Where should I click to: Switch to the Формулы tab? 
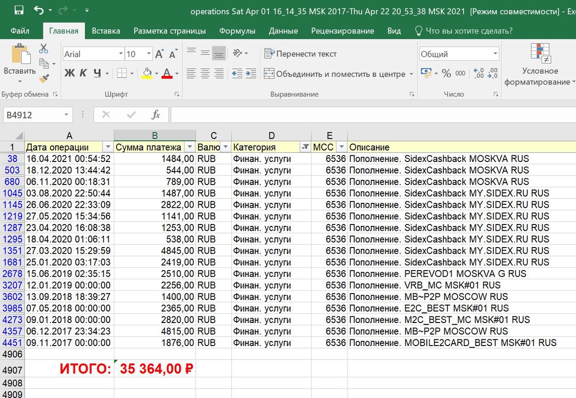237,31
